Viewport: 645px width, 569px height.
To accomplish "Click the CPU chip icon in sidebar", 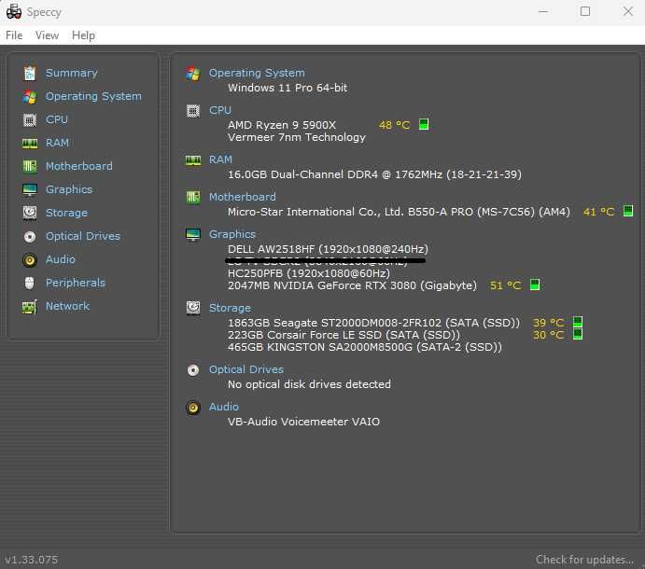I will pyautogui.click(x=30, y=120).
